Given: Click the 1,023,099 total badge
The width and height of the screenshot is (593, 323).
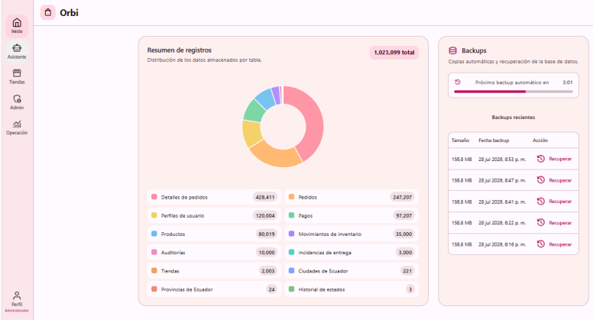Looking at the screenshot, I should [394, 53].
